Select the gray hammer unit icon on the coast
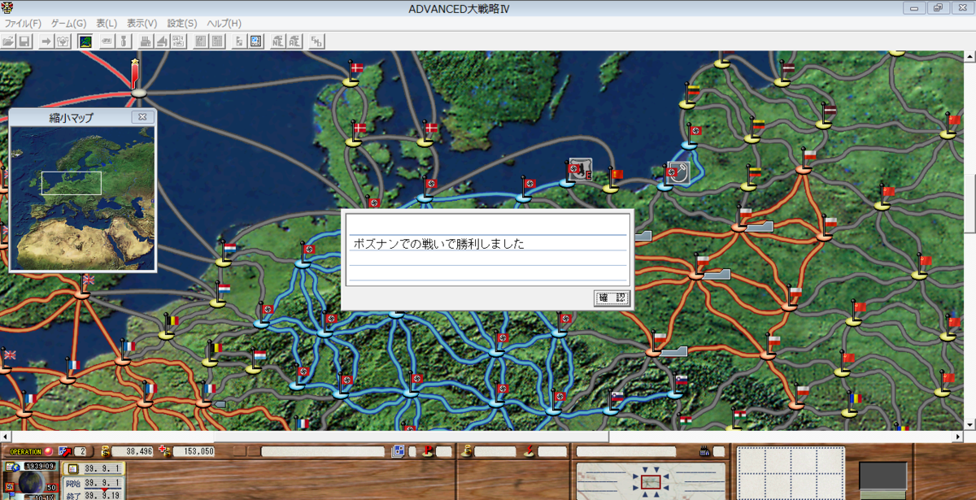 point(679,172)
